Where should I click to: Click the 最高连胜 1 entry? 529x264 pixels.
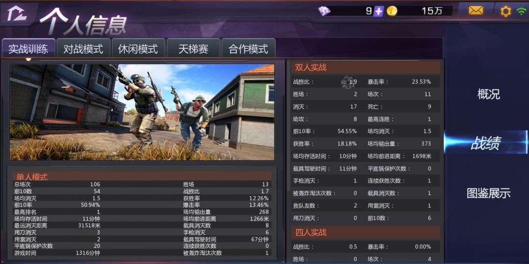click(x=400, y=119)
